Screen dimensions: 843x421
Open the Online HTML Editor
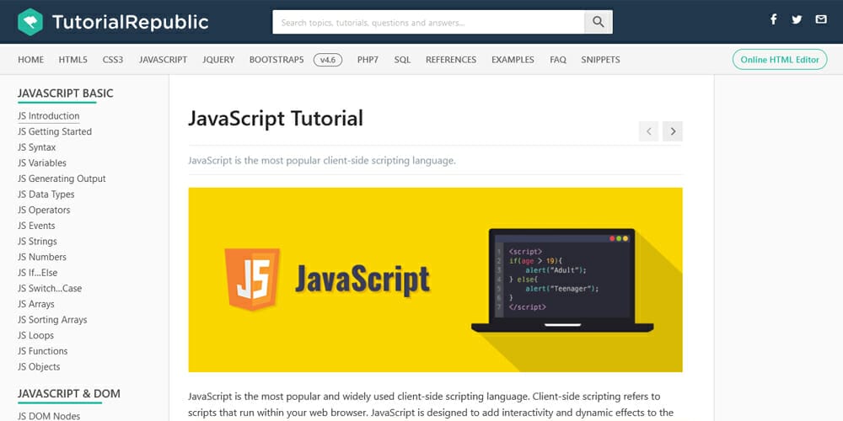[779, 60]
